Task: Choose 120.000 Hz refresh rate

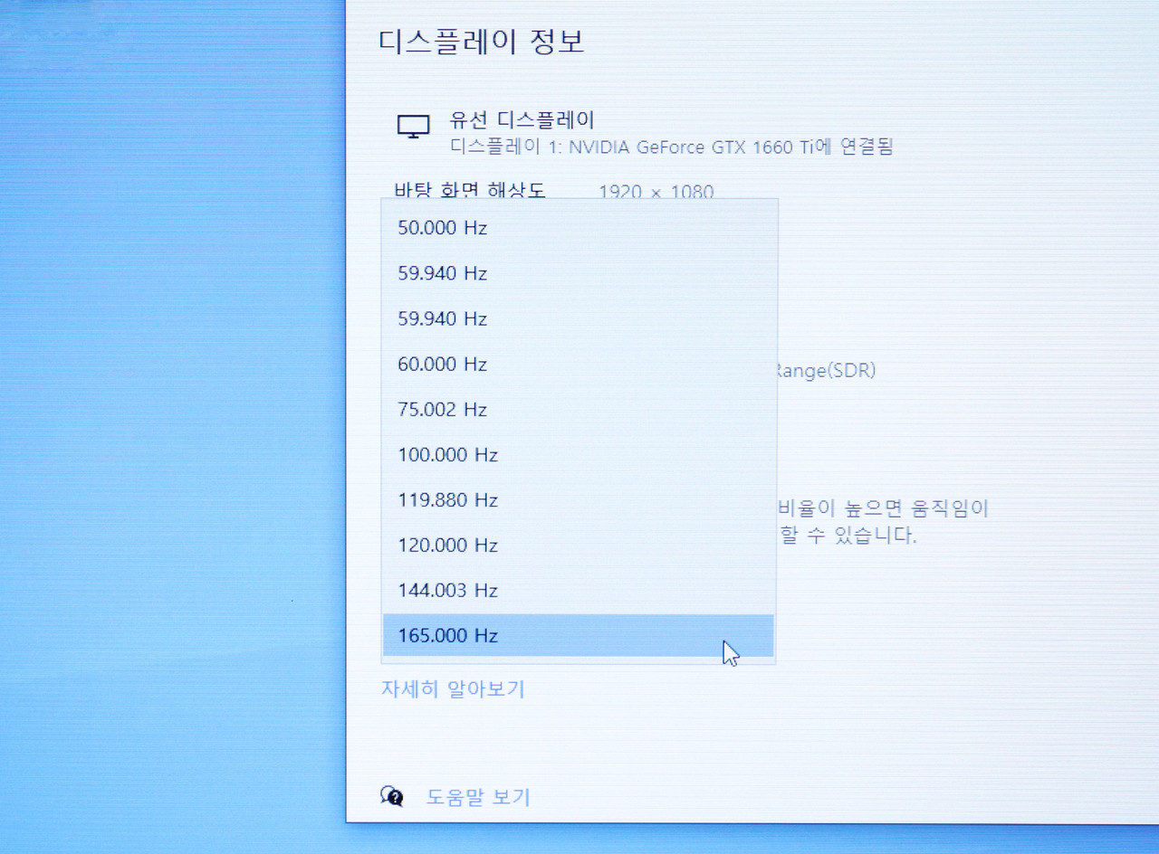Action: pyautogui.click(x=448, y=545)
